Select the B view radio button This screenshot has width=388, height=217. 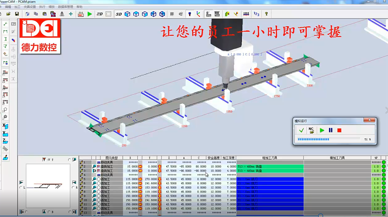pyautogui.click(x=49, y=212)
